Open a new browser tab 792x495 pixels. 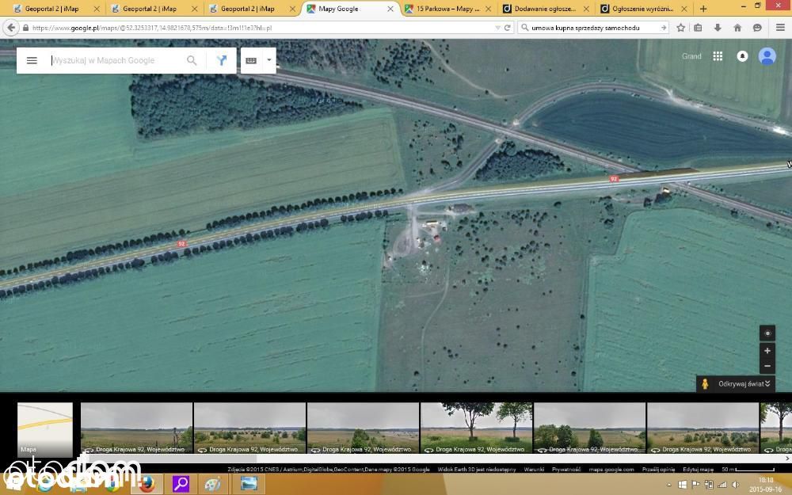coord(703,9)
